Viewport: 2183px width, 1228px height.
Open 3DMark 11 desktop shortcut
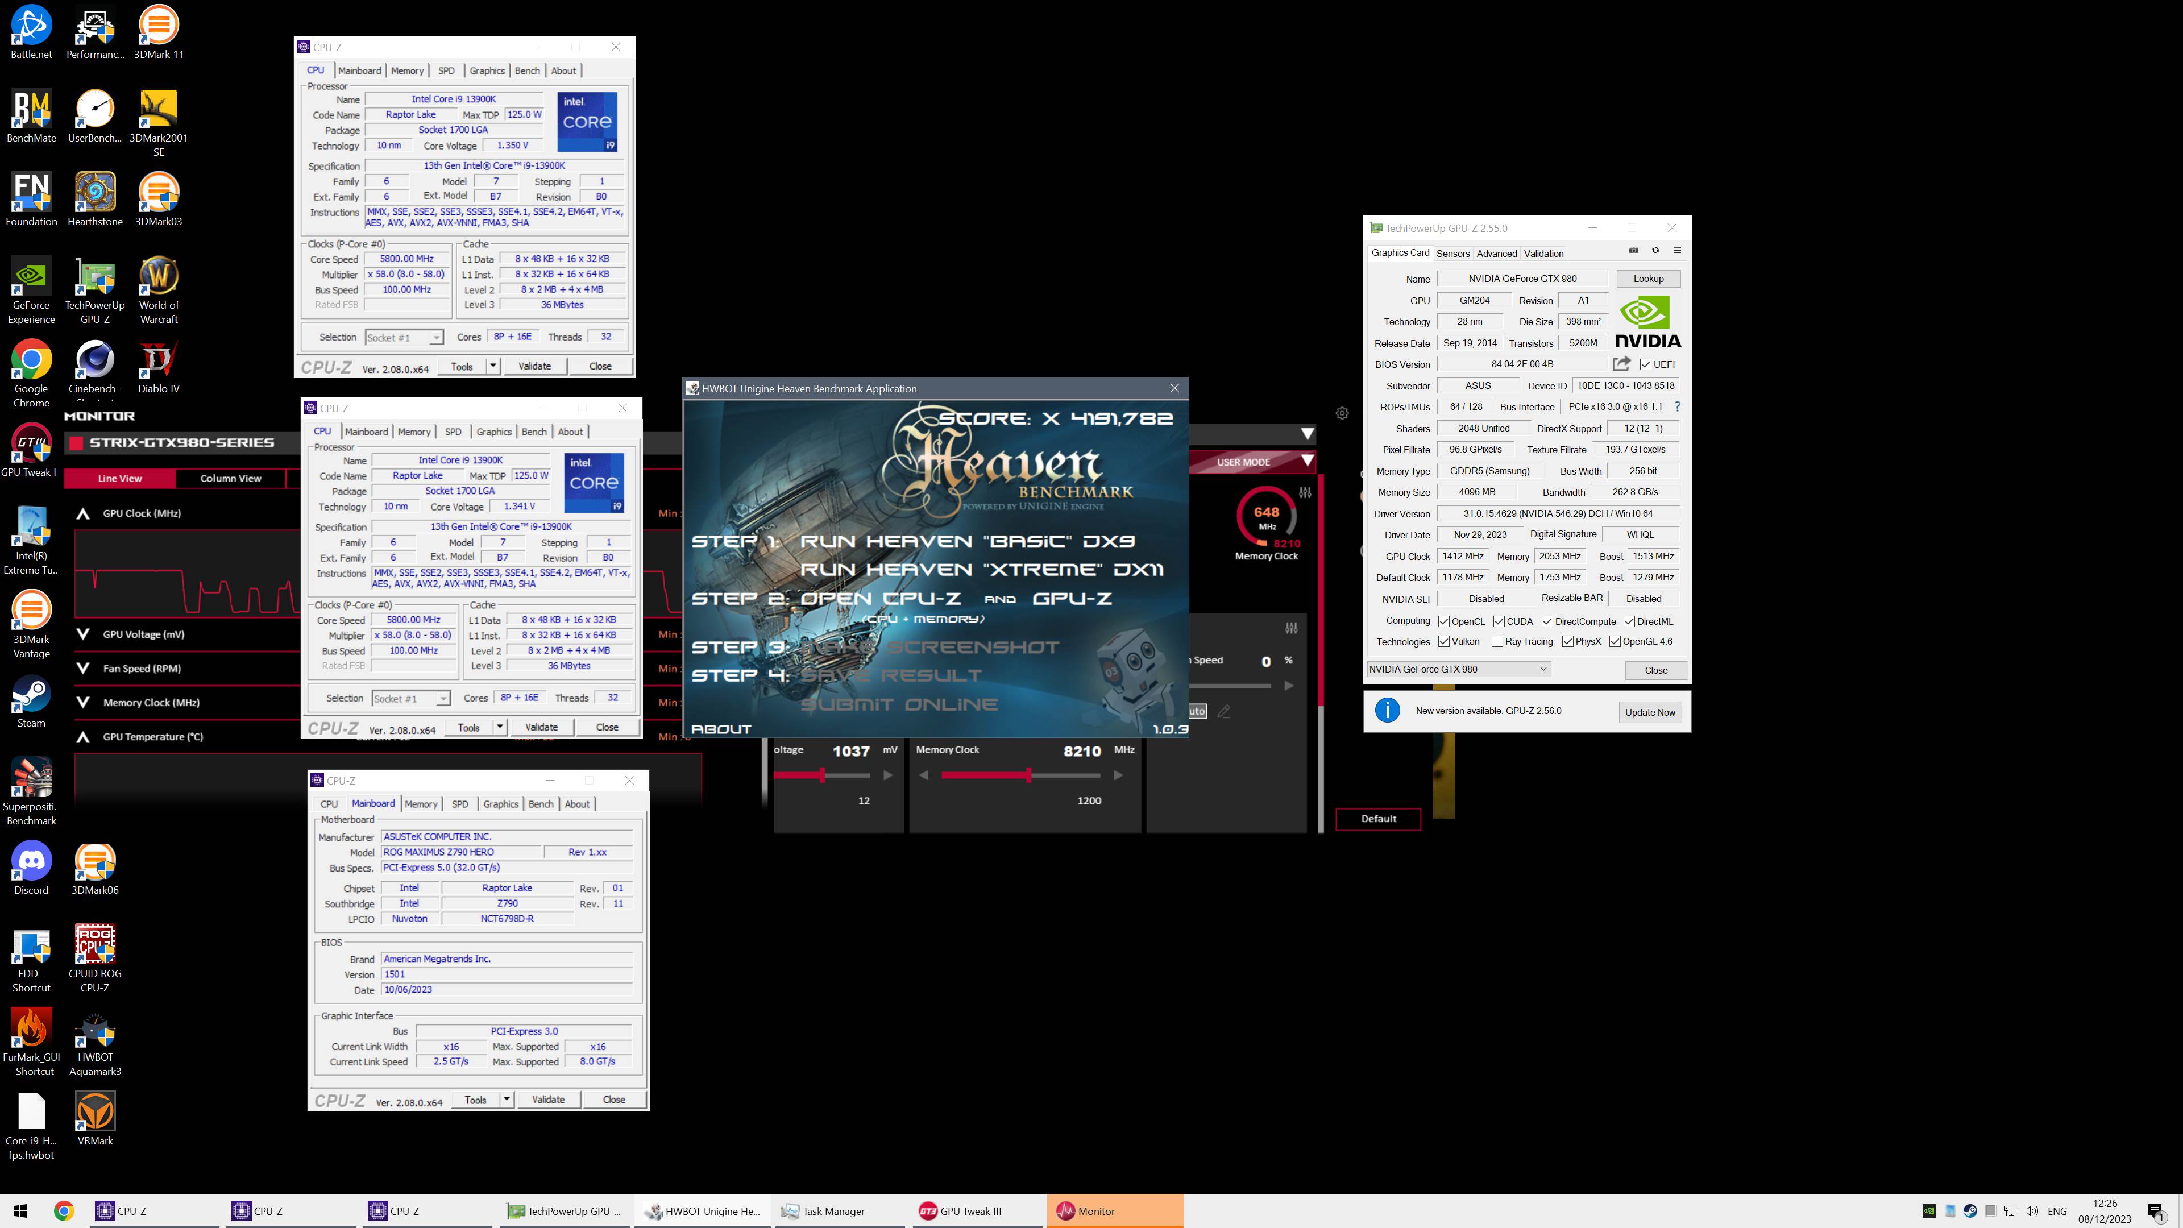[x=159, y=32]
